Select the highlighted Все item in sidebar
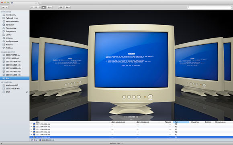The width and height of the screenshot is (233, 145). coord(14,78)
